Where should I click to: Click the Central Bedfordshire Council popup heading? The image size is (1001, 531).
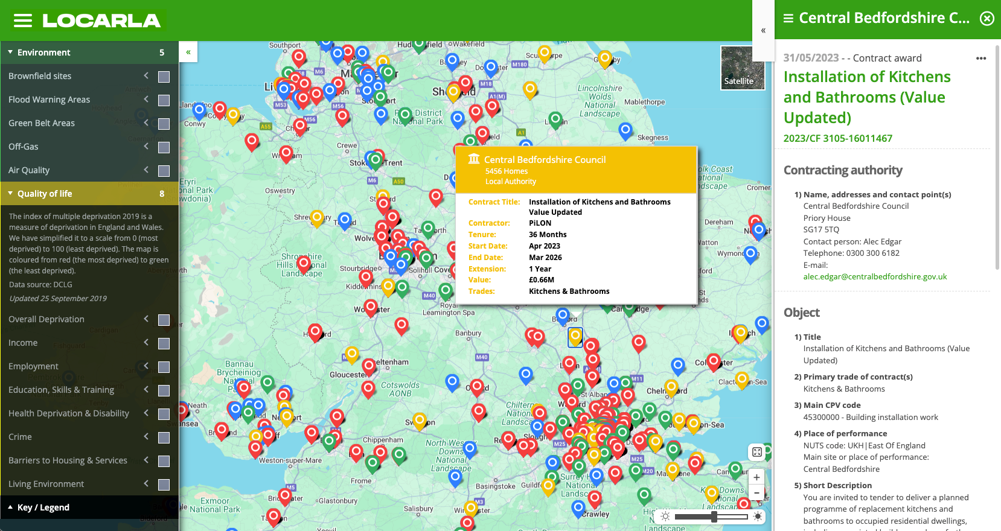pos(545,160)
